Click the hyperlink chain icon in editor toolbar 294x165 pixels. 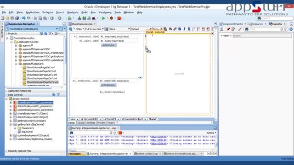tap(175, 29)
